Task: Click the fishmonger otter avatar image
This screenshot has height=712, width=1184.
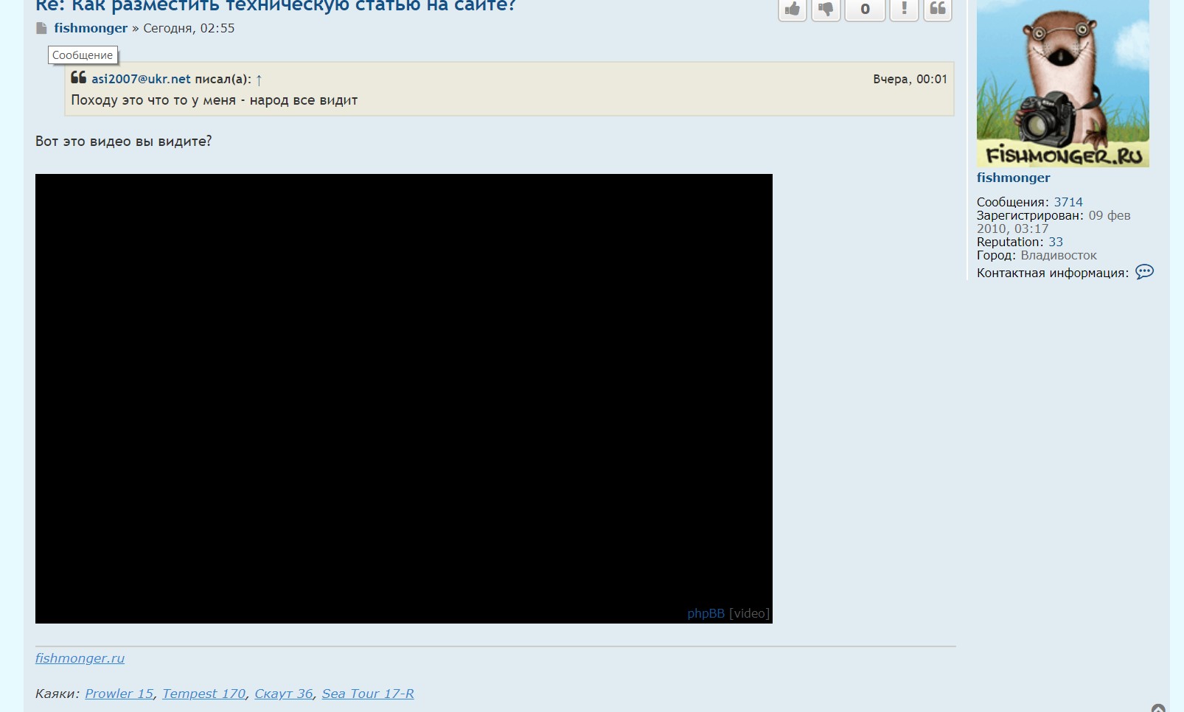Action: [x=1062, y=83]
